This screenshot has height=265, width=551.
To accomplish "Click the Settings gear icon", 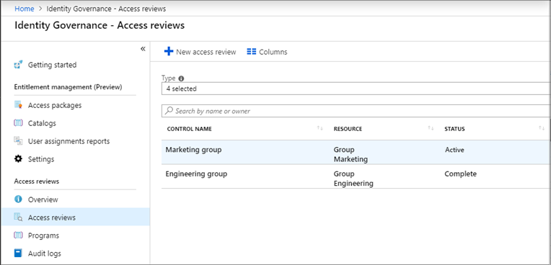I will (x=18, y=159).
